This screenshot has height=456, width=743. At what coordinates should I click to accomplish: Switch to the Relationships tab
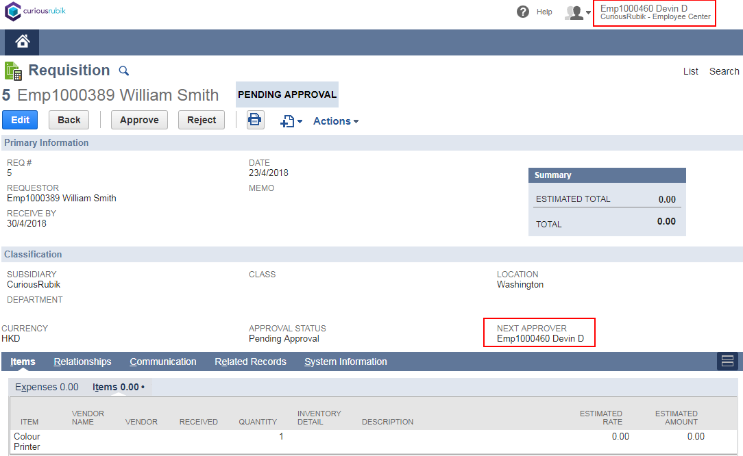click(x=82, y=361)
